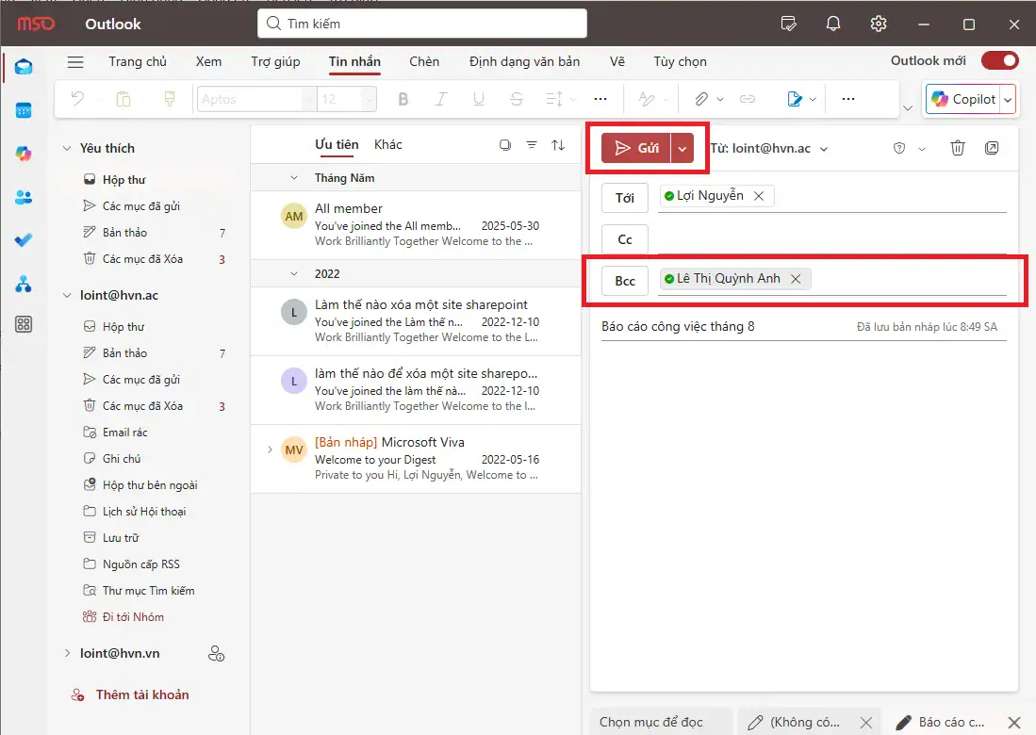Click the To Do checkmark icon
The width and height of the screenshot is (1036, 735).
click(24, 240)
